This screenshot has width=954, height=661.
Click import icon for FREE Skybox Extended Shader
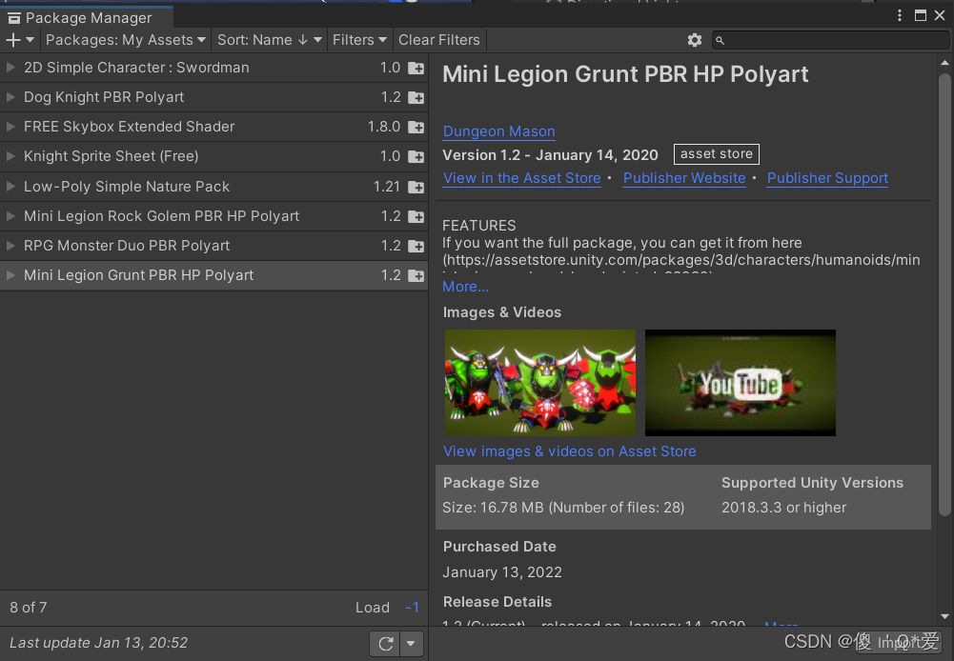coord(416,127)
